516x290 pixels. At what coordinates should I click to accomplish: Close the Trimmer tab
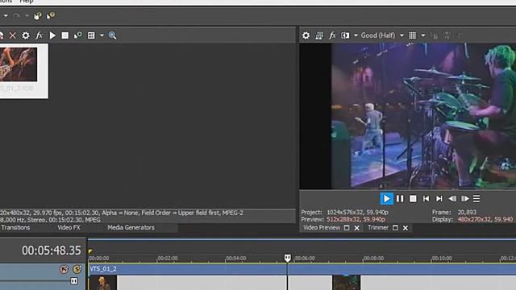[x=406, y=228]
